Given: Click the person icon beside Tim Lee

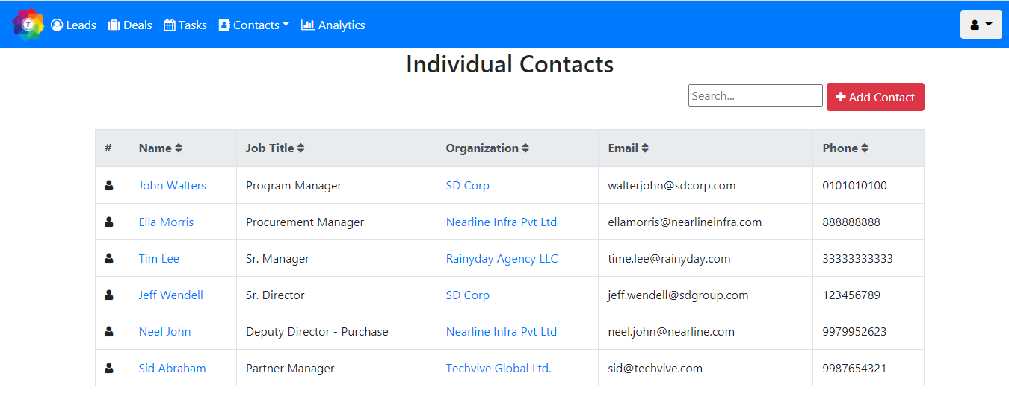Looking at the screenshot, I should point(109,258).
